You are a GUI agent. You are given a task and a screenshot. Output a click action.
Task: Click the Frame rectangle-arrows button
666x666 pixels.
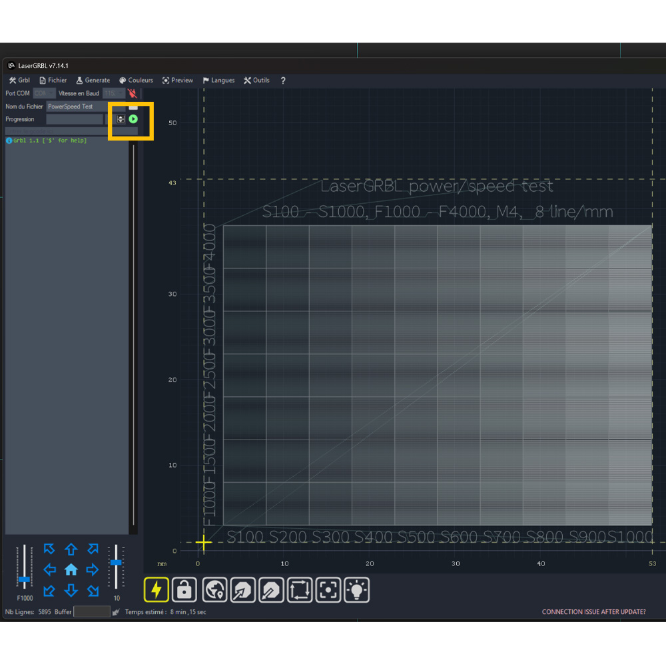300,589
